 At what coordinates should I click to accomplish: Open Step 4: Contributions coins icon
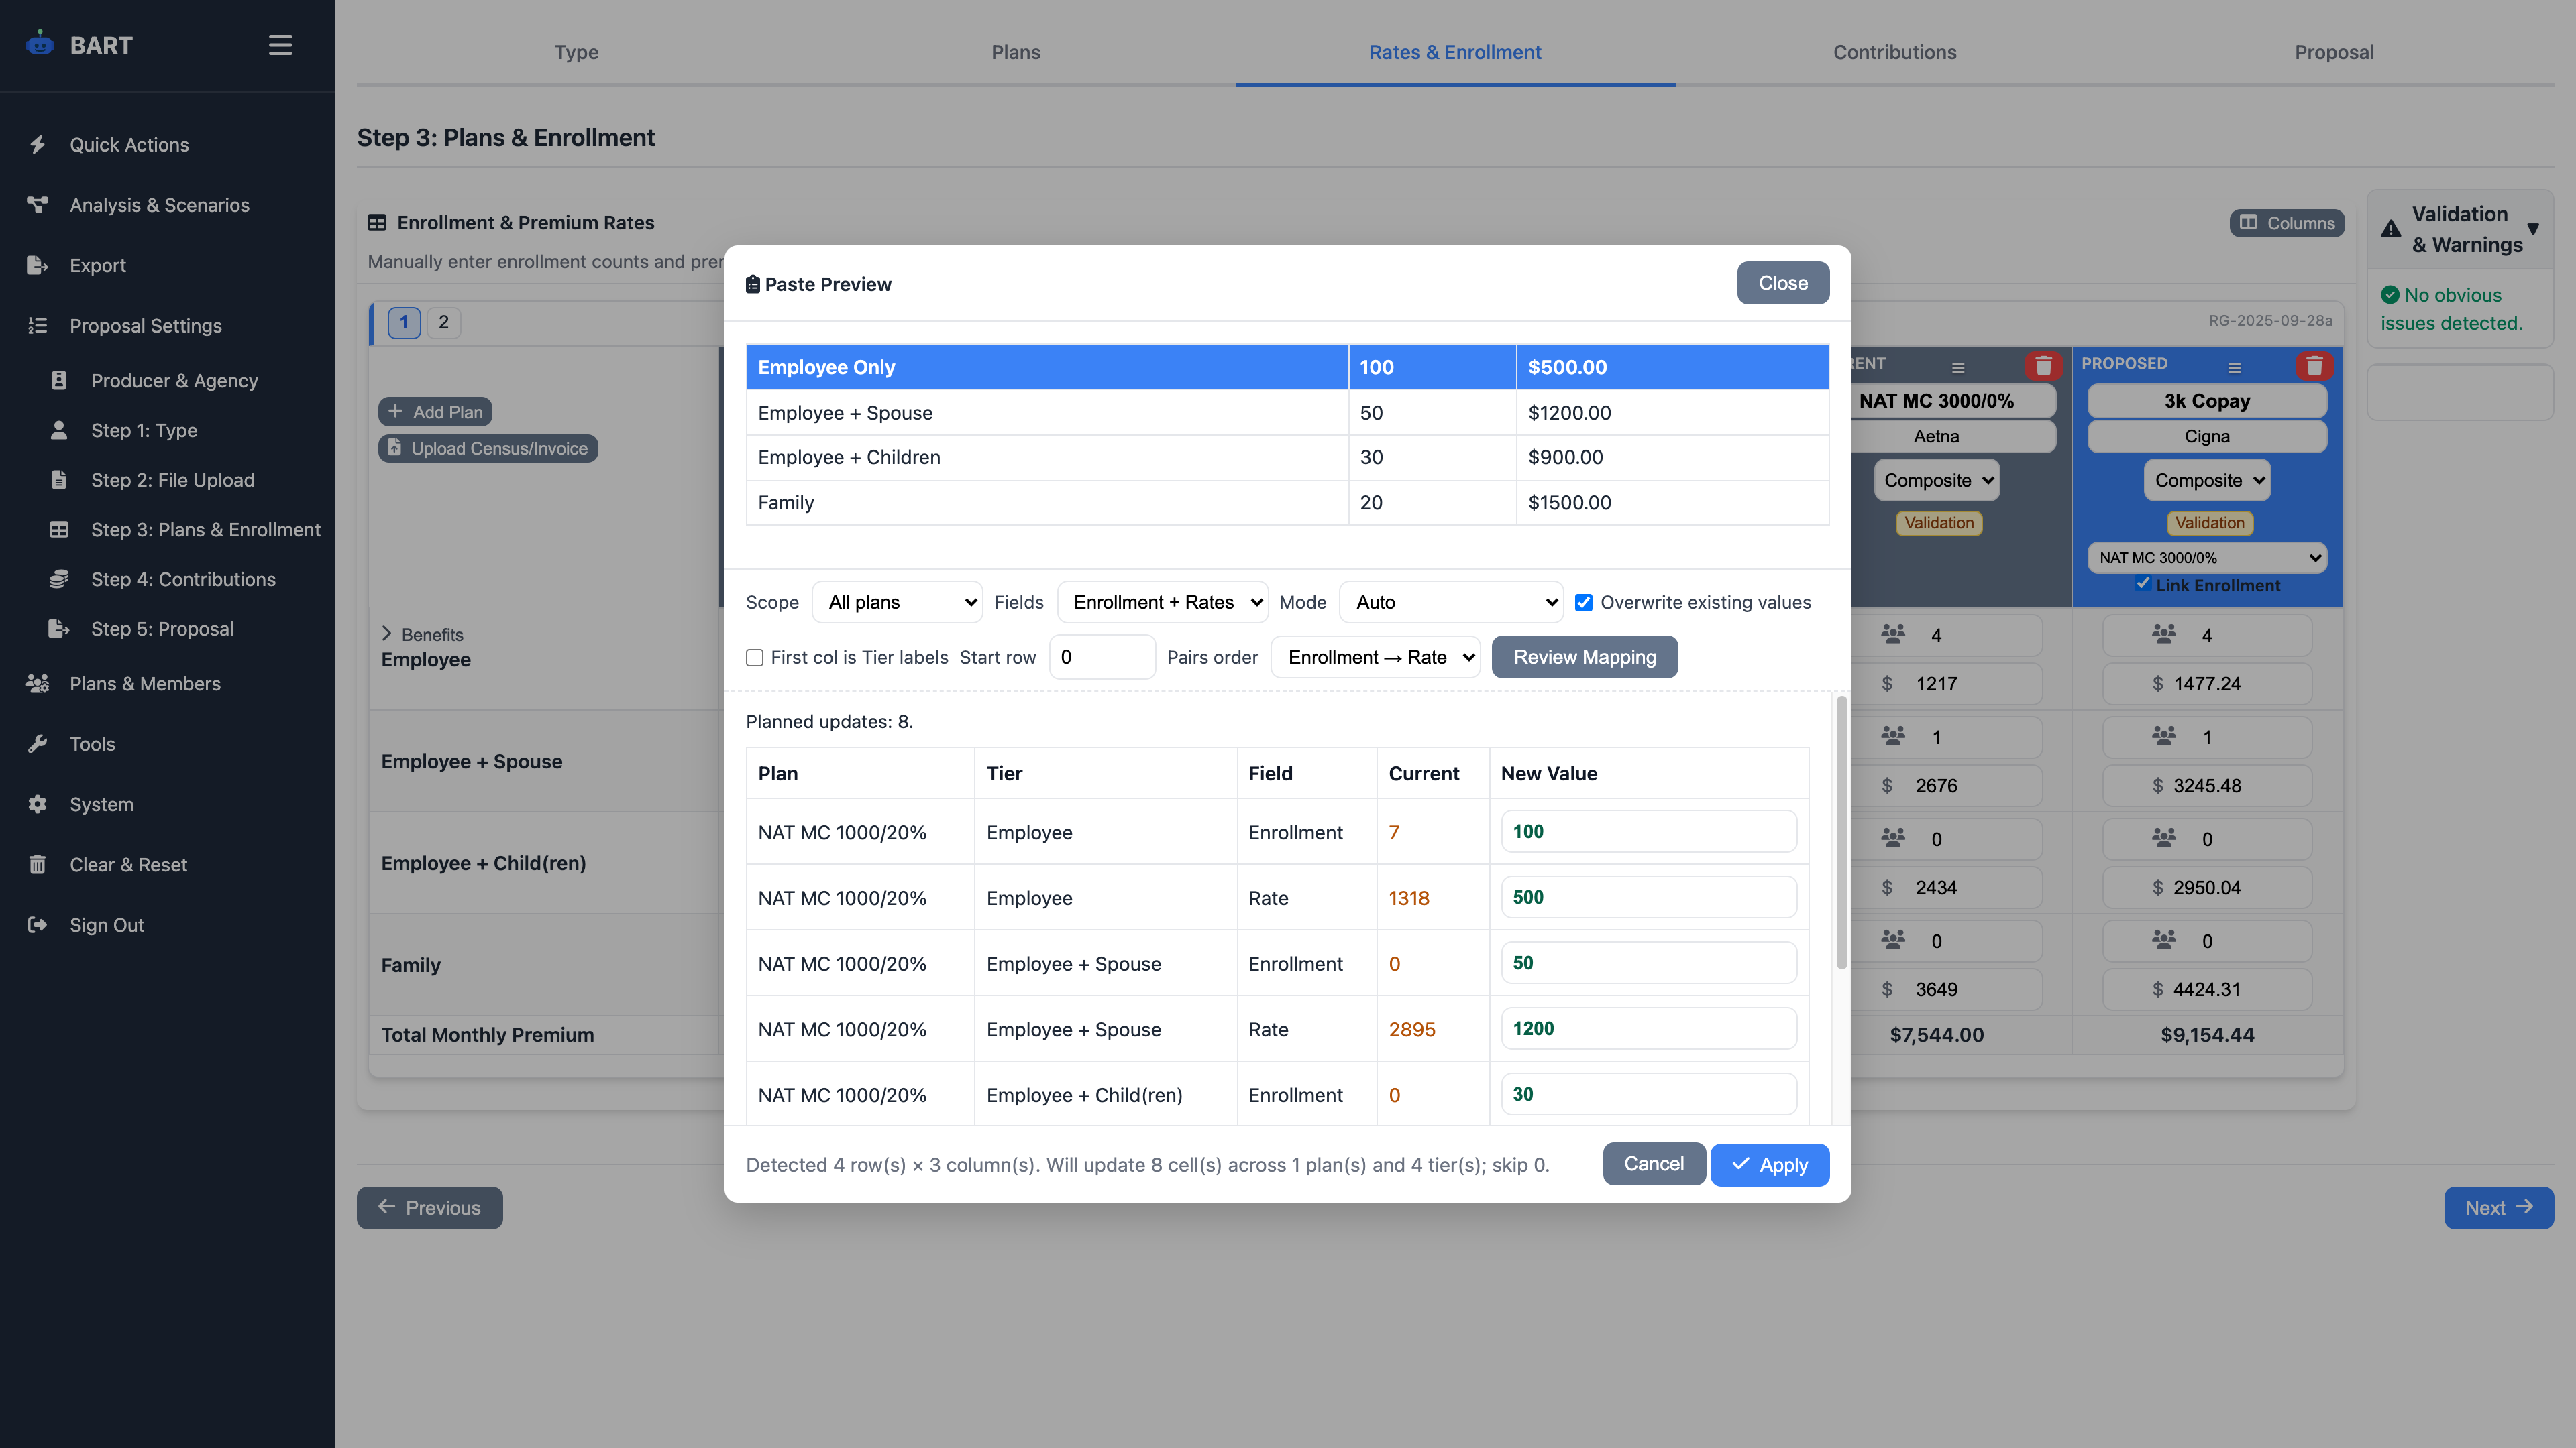[59, 579]
